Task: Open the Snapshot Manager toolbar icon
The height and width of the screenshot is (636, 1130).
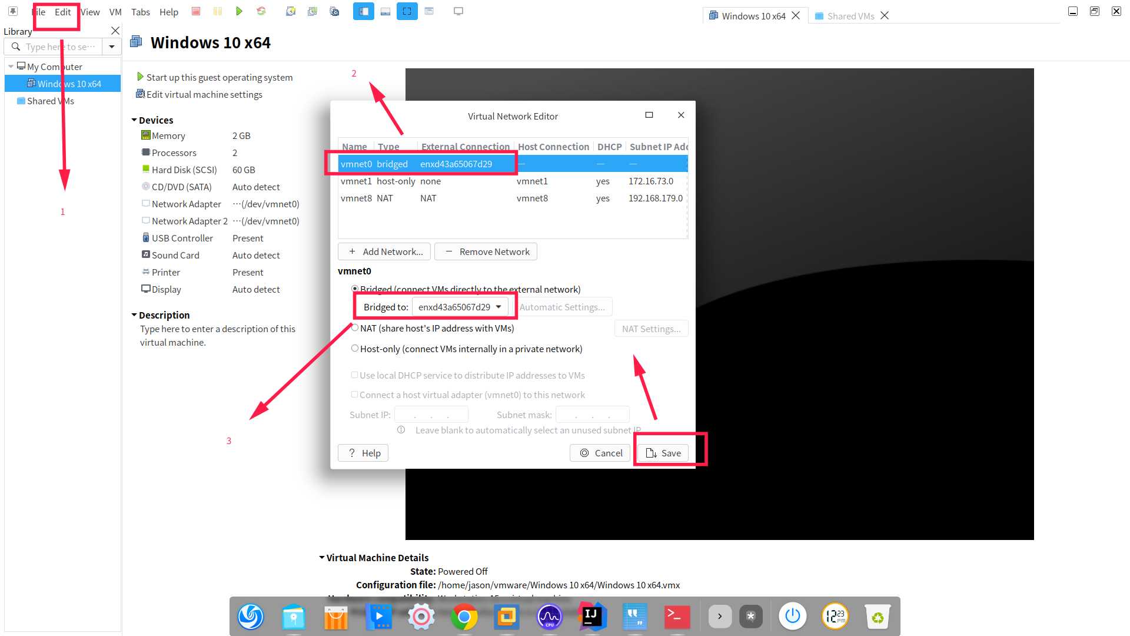Action: click(334, 11)
